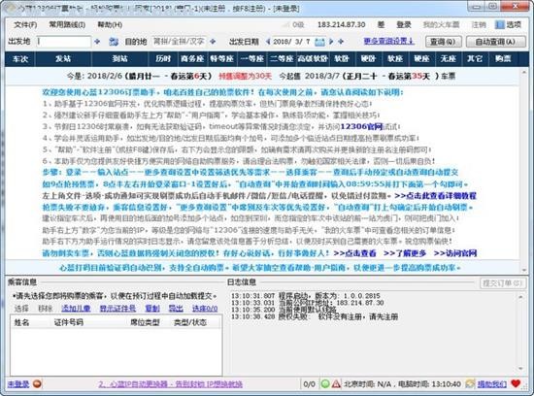Add another destination with the plus icon

coord(214,42)
